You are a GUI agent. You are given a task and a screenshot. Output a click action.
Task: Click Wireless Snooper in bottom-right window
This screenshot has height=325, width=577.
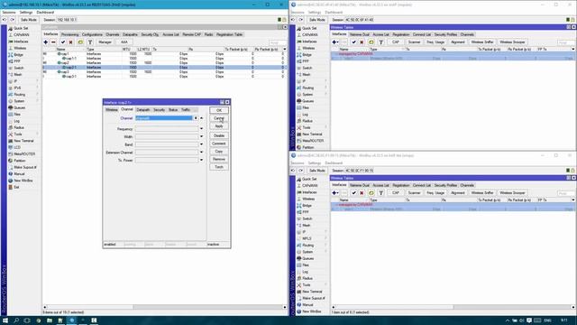(x=512, y=193)
